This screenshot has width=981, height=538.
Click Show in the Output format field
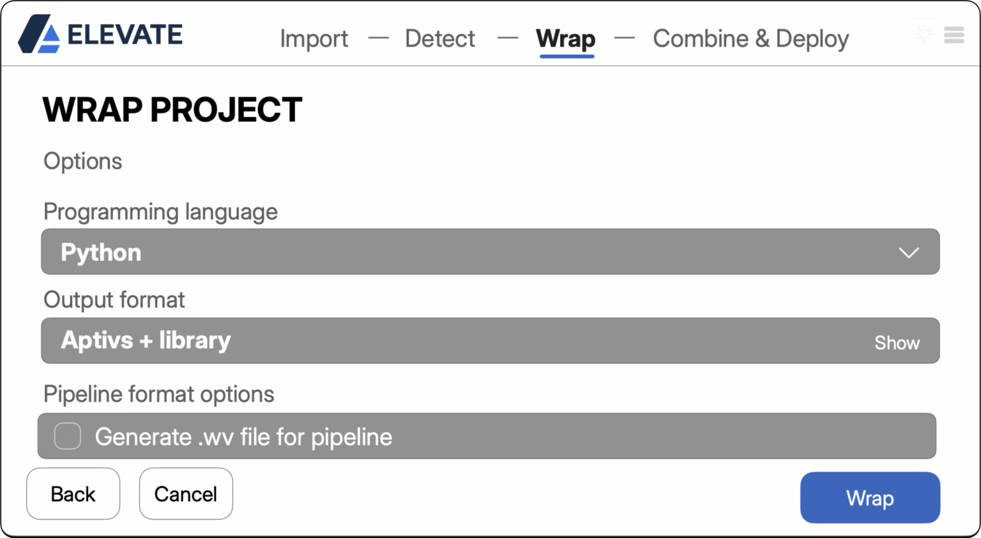coord(897,343)
